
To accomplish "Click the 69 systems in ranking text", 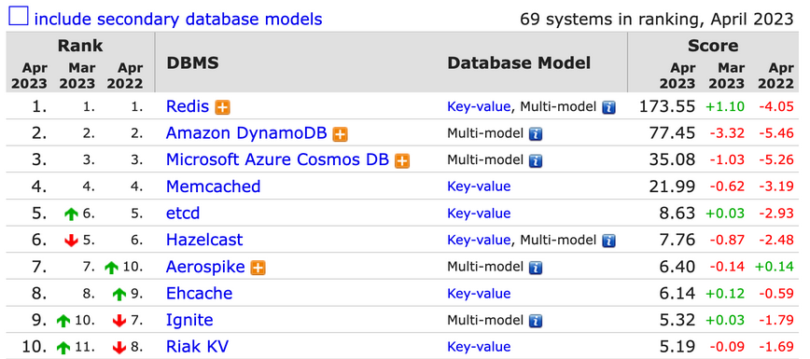I will 656,19.
